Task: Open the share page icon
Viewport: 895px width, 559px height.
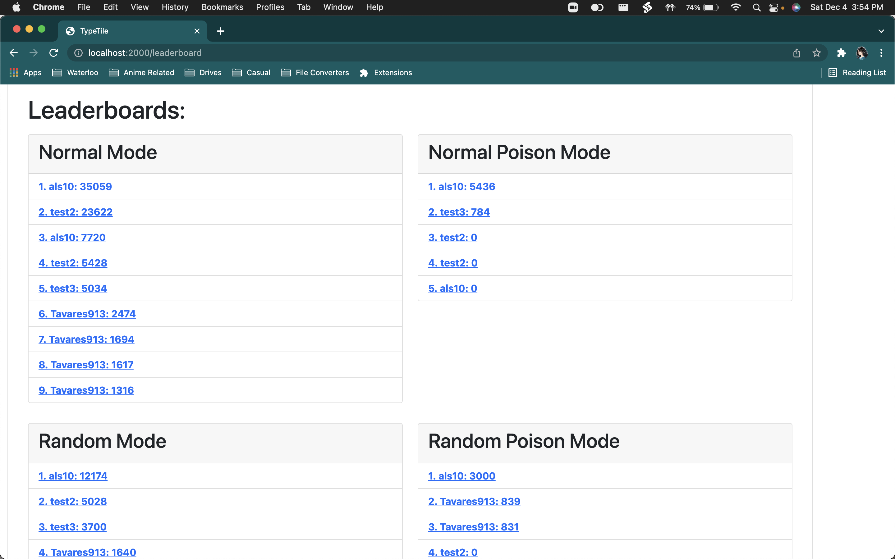Action: pyautogui.click(x=796, y=53)
